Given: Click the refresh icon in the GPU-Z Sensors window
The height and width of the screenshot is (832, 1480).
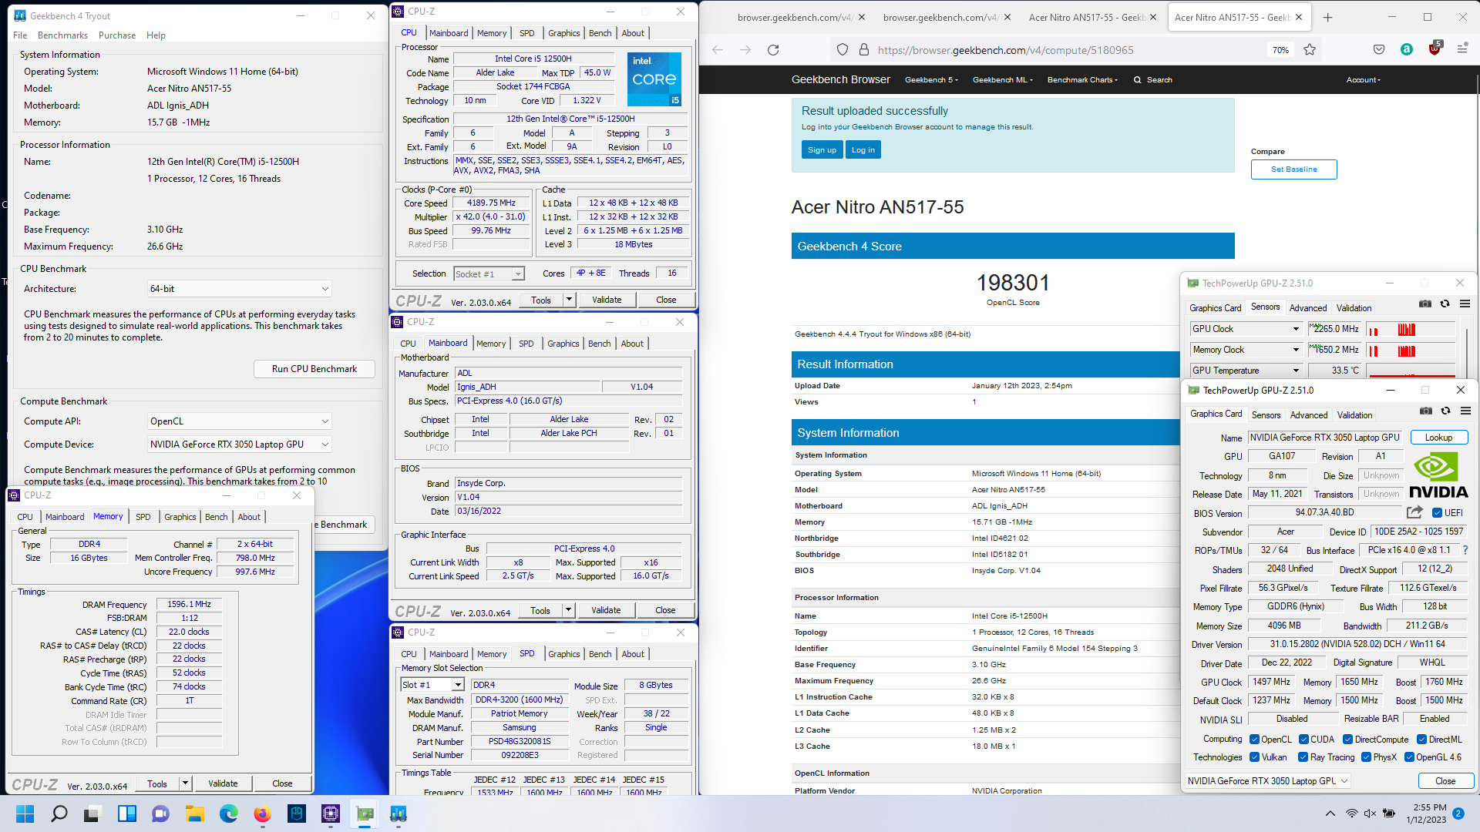Looking at the screenshot, I should pos(1445,304).
